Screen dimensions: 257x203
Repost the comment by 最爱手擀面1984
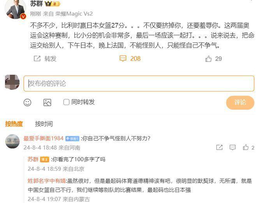click(219, 147)
